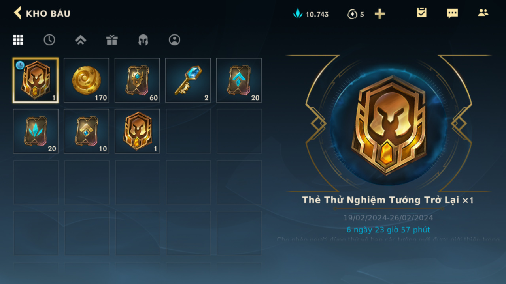The image size is (506, 284).
Task: Select the blue chevron card with 20
Action: coord(239,80)
